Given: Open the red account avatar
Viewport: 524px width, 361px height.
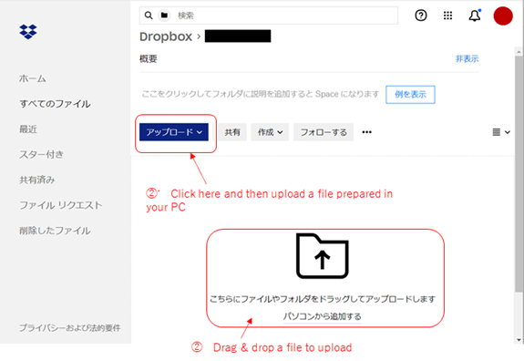Looking at the screenshot, I should 503,15.
